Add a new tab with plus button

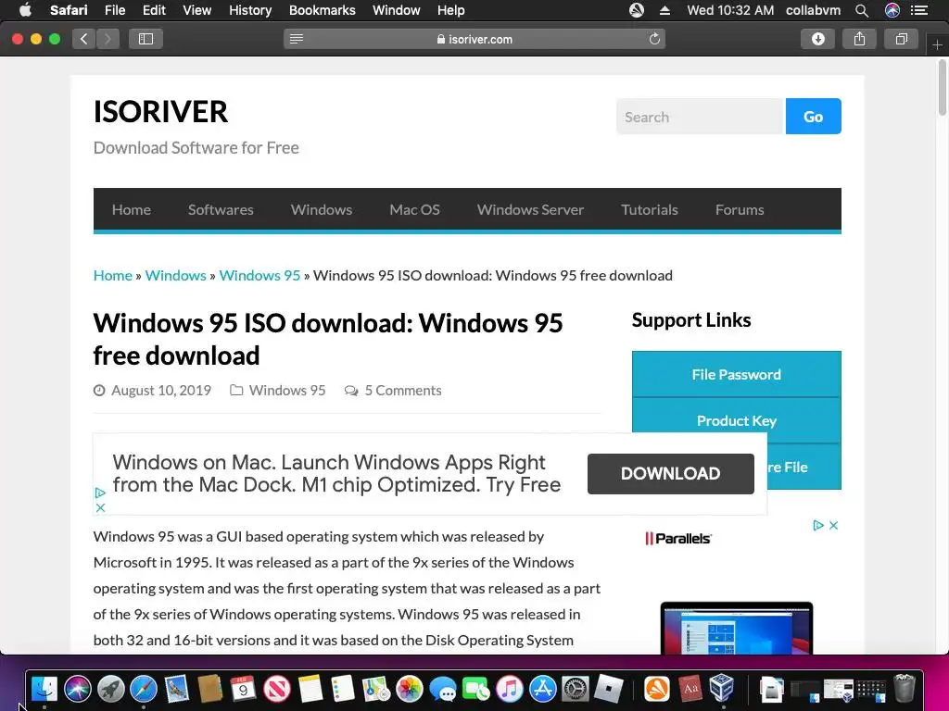[x=937, y=44]
